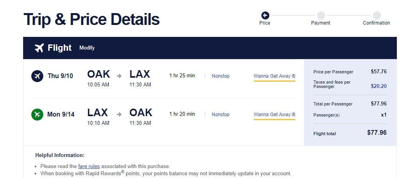Click the Payment step circle

coord(321,15)
